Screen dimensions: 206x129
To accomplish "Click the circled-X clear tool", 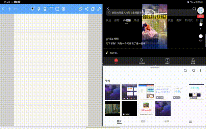I will (x=63, y=9).
